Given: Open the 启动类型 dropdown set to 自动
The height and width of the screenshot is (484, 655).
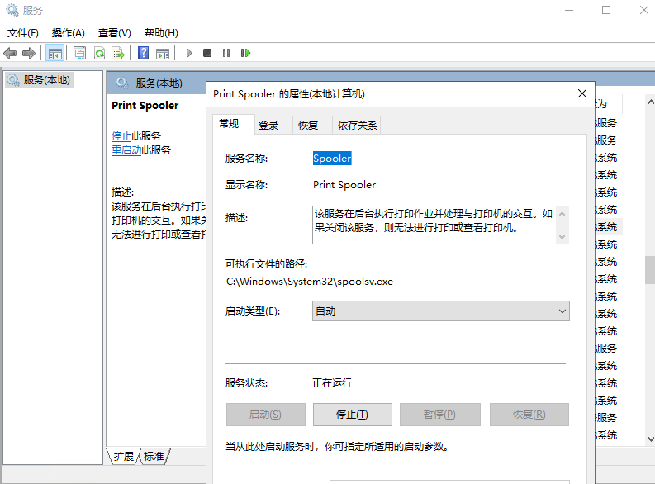Looking at the screenshot, I should (x=441, y=311).
